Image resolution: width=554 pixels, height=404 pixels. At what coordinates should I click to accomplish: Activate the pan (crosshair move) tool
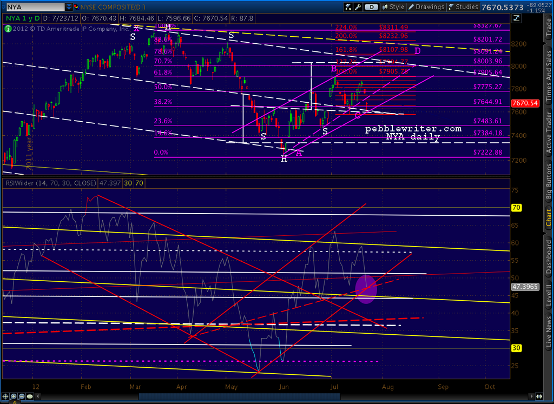click(x=5, y=396)
